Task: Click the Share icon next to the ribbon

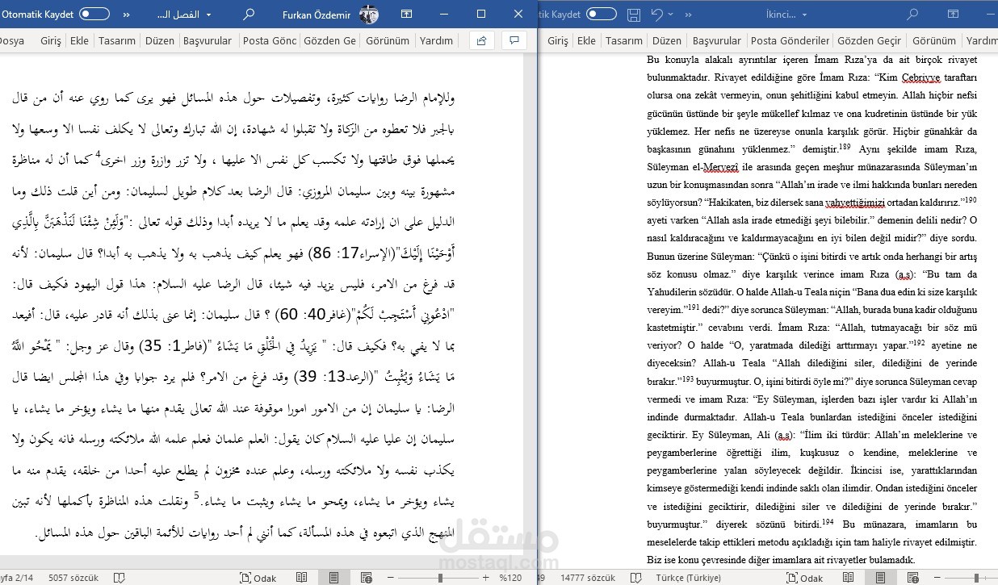Action: point(481,40)
